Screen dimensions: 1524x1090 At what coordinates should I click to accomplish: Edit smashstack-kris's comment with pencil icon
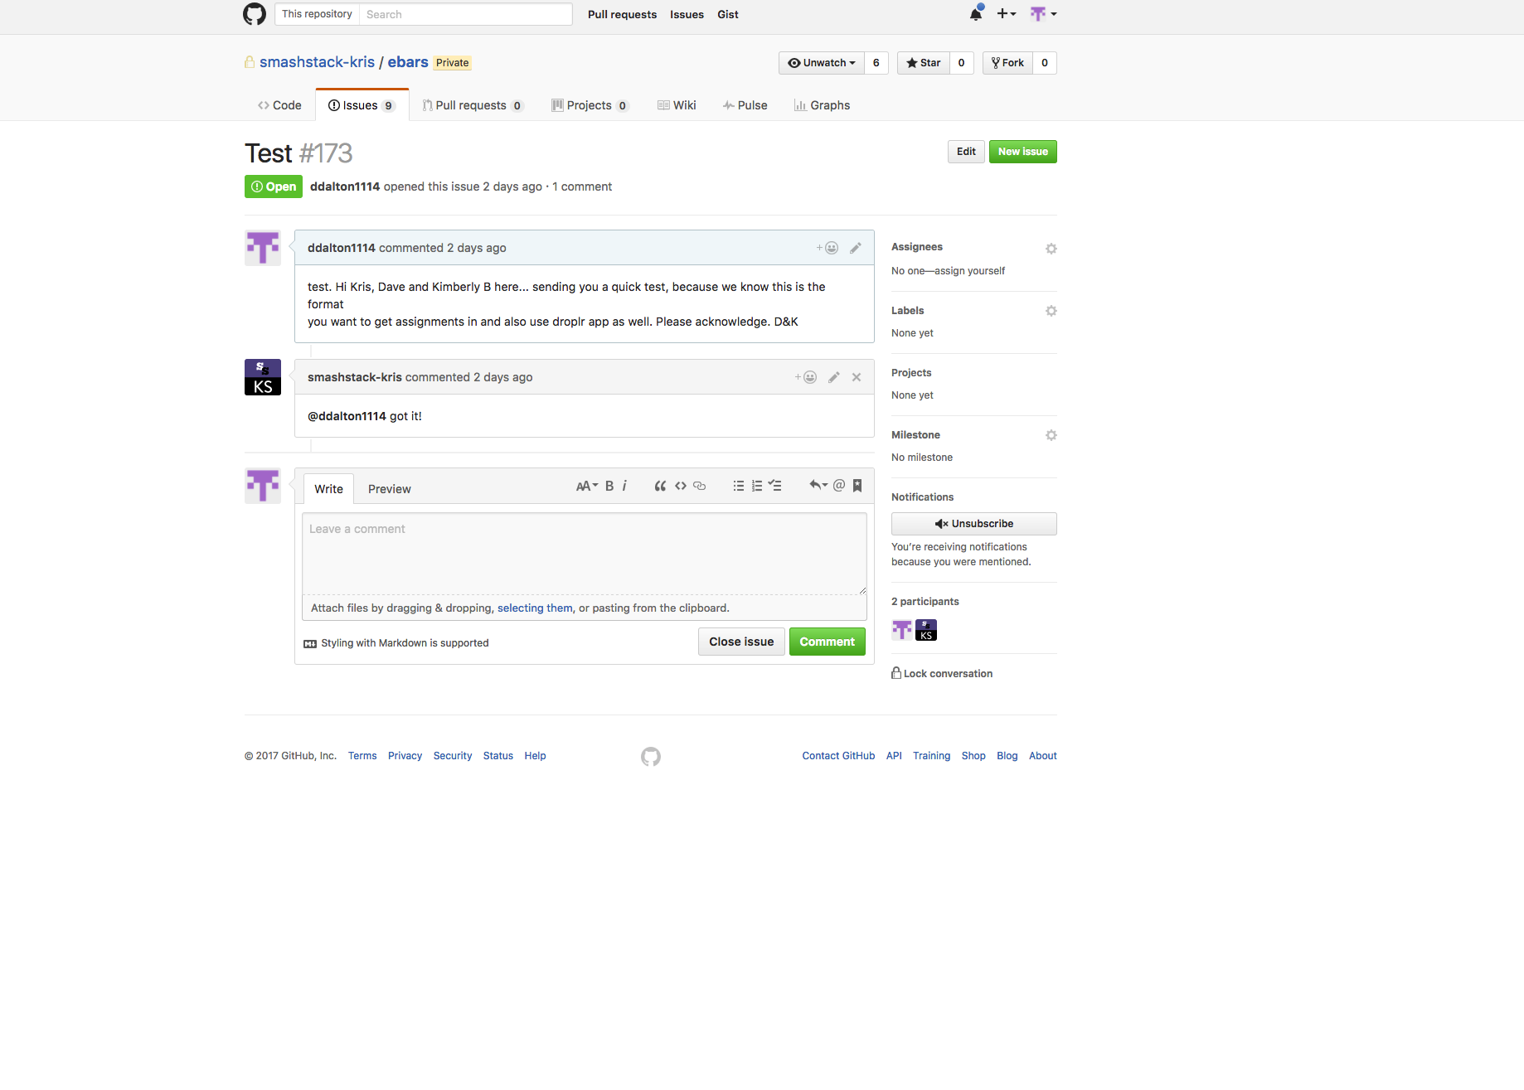[x=834, y=377]
